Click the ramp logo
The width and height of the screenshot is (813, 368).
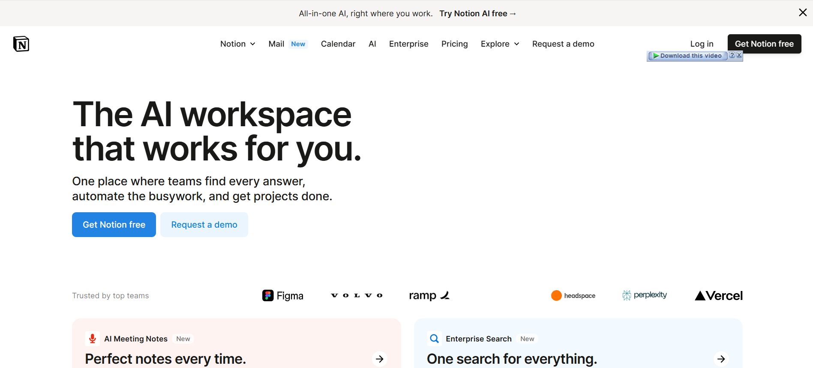pos(429,296)
